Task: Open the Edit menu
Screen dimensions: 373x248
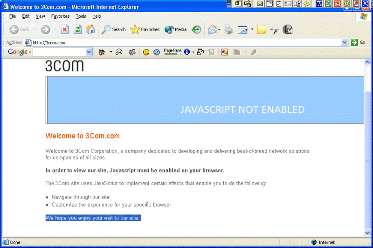Action: (26, 16)
